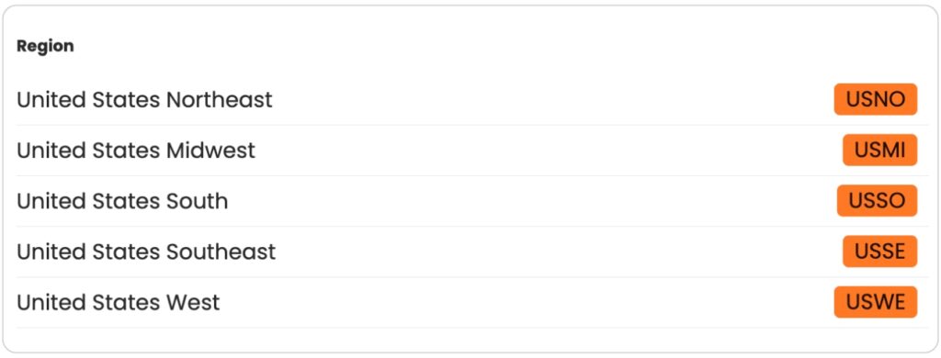Select the USMI region code badge

coord(879,150)
